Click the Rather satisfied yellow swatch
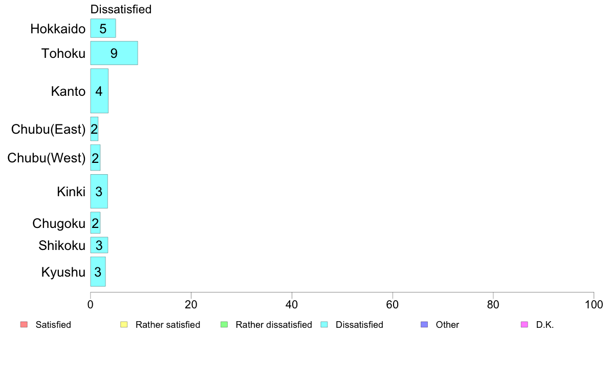Screen dimensions: 608x377 pyautogui.click(x=124, y=325)
